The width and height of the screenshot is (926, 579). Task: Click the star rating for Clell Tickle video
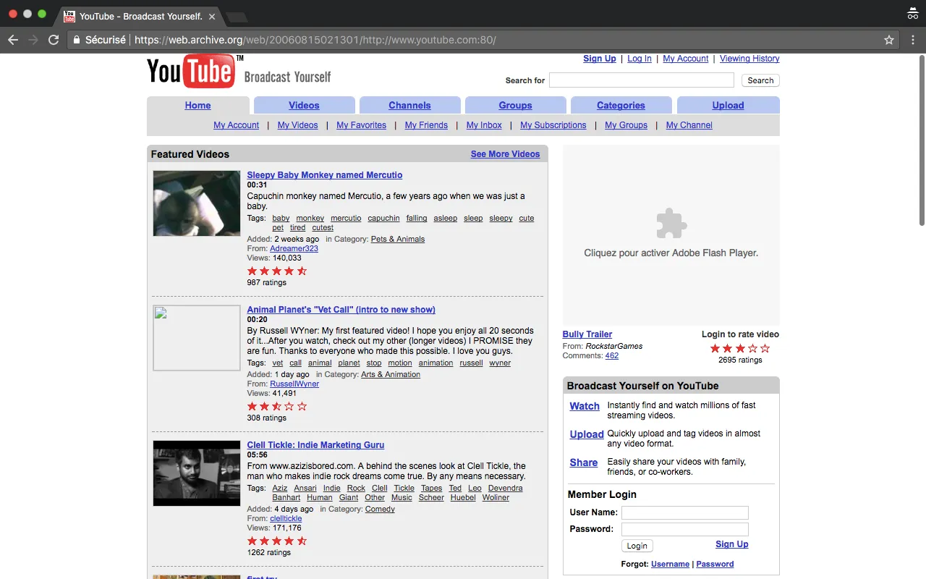(x=277, y=541)
